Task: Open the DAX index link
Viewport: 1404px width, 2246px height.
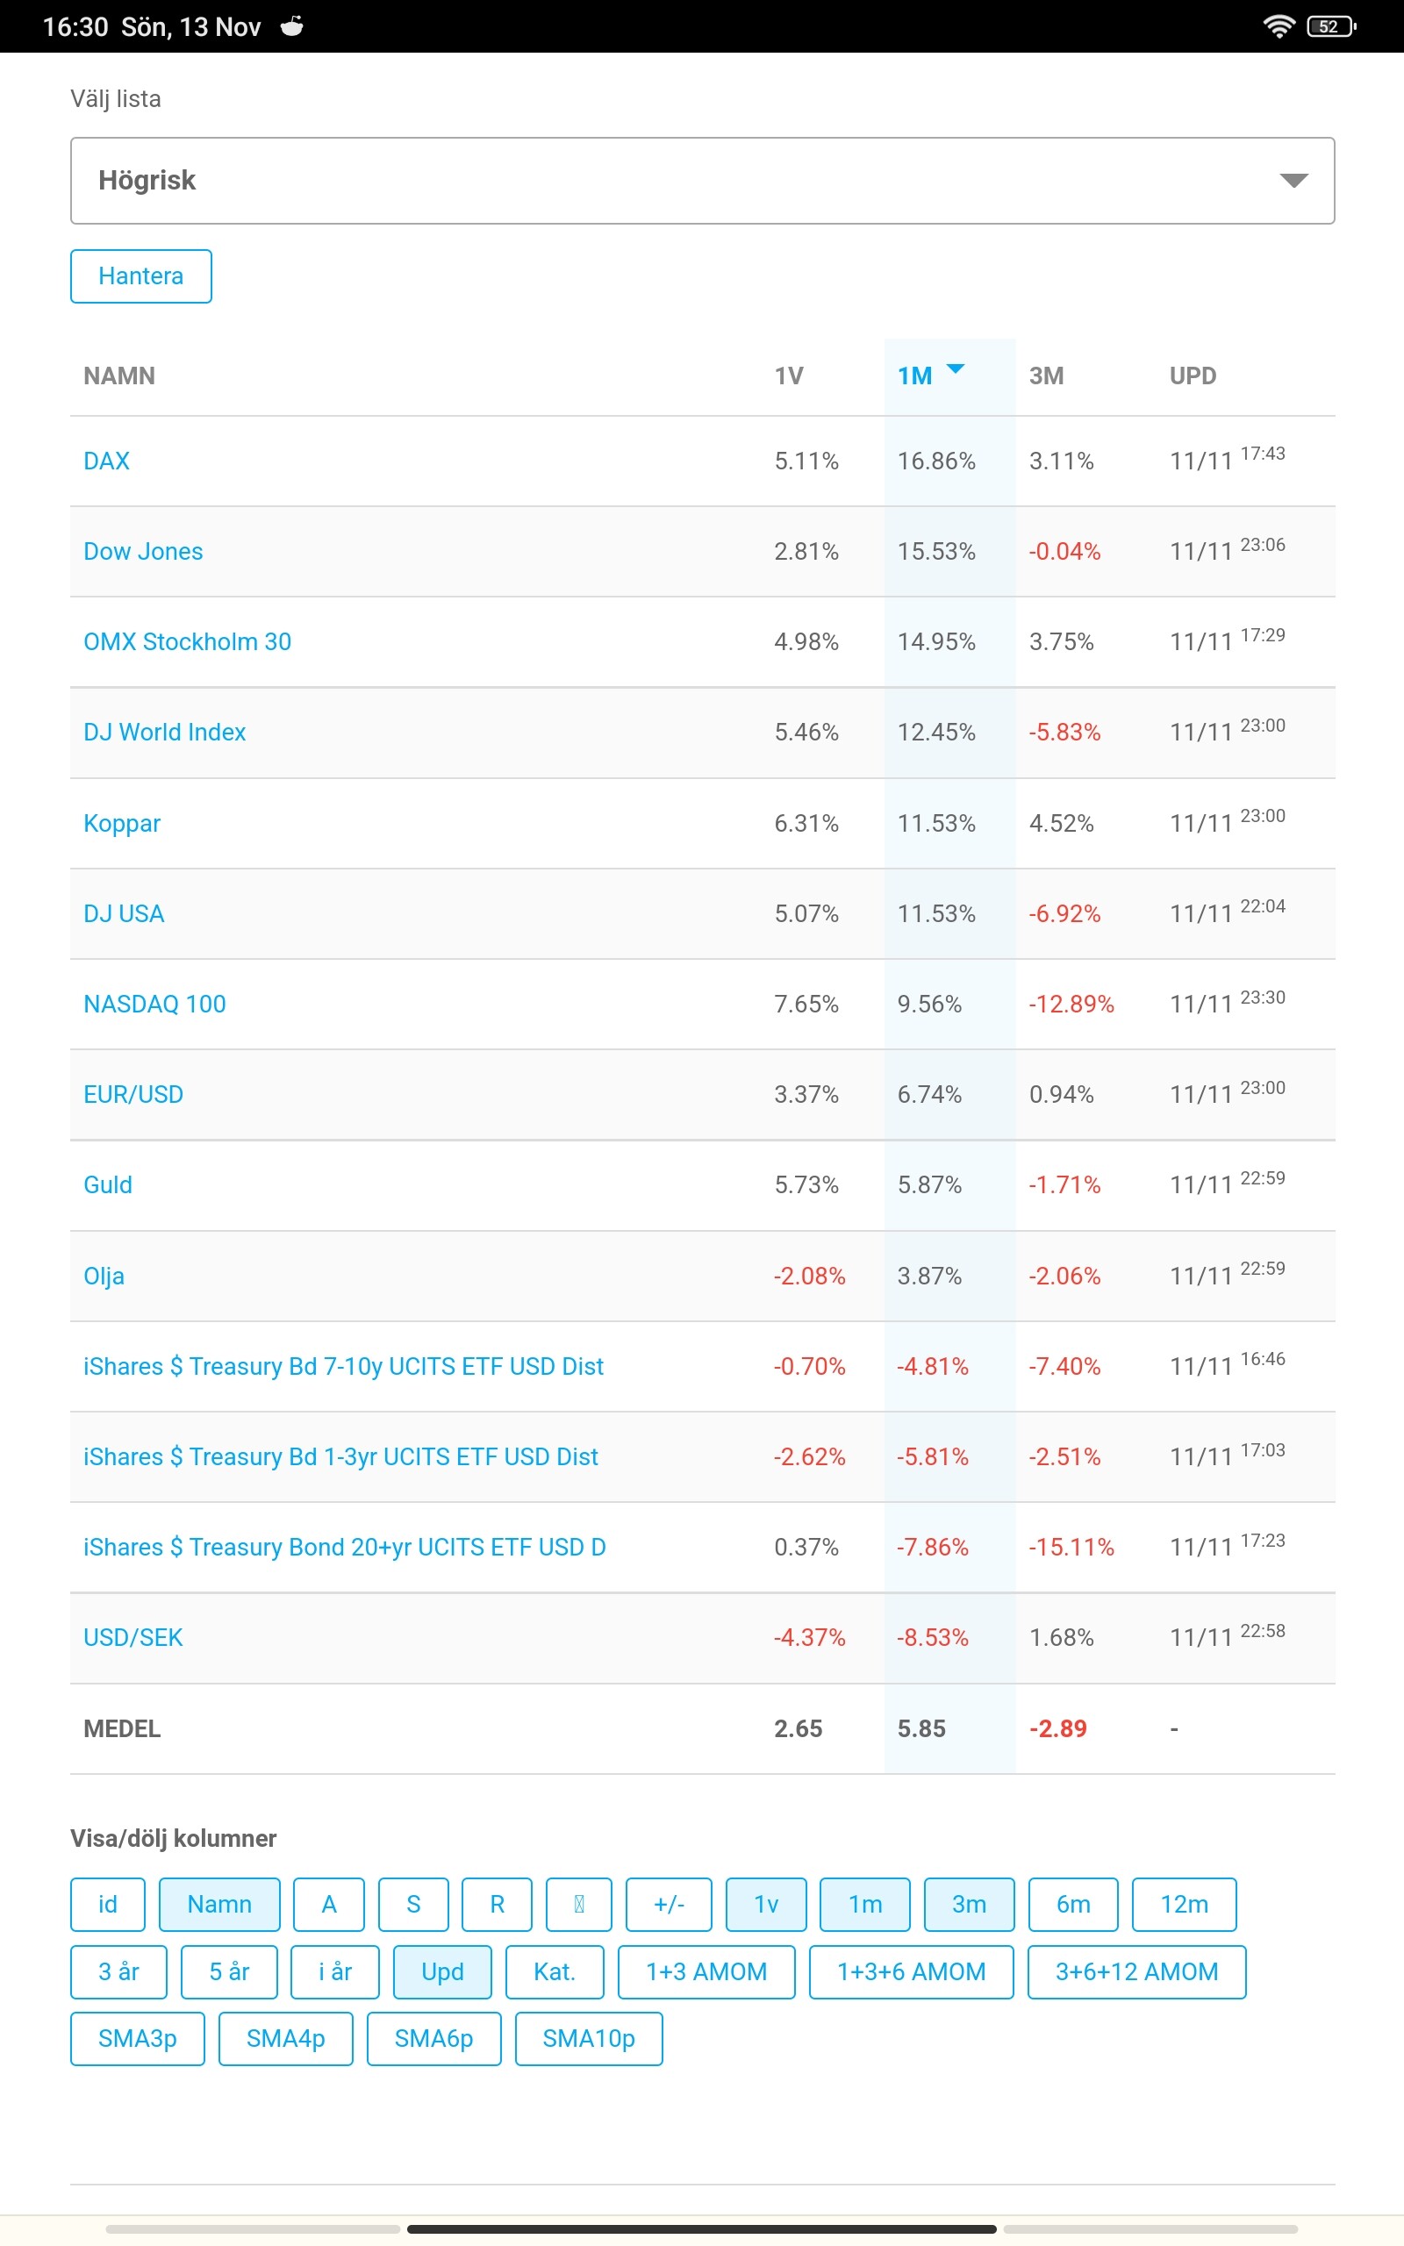Action: 107,461
